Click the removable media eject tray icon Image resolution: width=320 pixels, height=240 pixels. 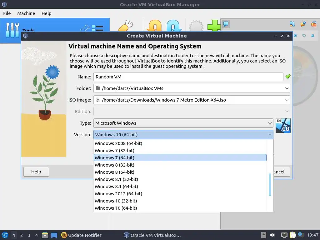tap(264, 235)
